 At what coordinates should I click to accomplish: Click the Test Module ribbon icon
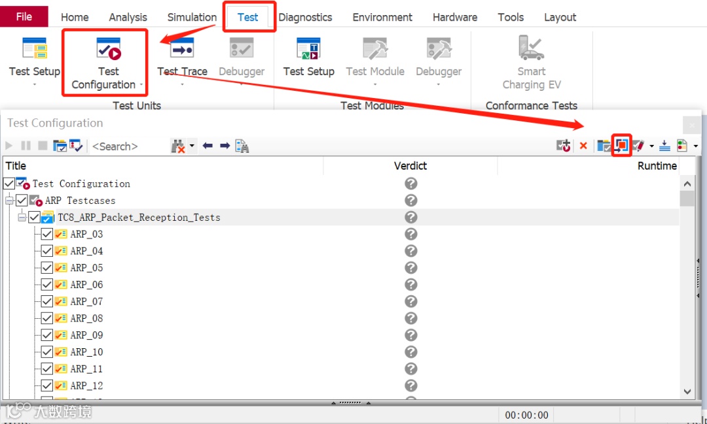coord(375,48)
